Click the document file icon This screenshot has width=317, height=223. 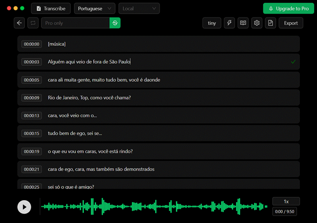[x=271, y=23]
